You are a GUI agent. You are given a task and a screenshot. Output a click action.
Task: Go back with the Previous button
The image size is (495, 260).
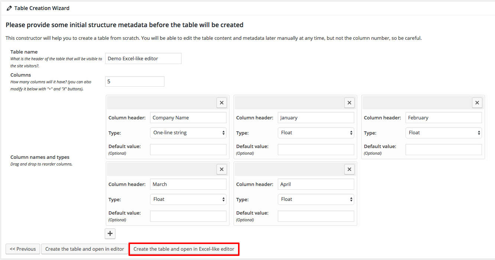point(23,249)
